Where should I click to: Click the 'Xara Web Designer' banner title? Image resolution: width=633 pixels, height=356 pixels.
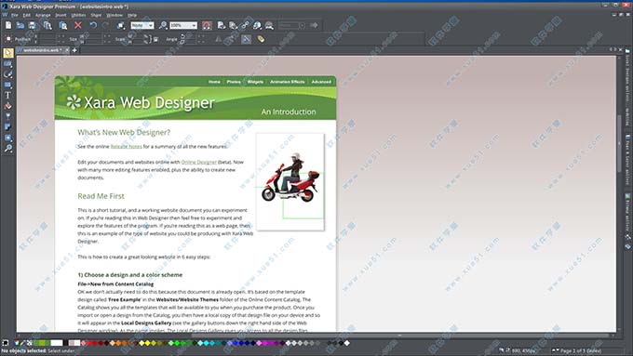tap(149, 102)
